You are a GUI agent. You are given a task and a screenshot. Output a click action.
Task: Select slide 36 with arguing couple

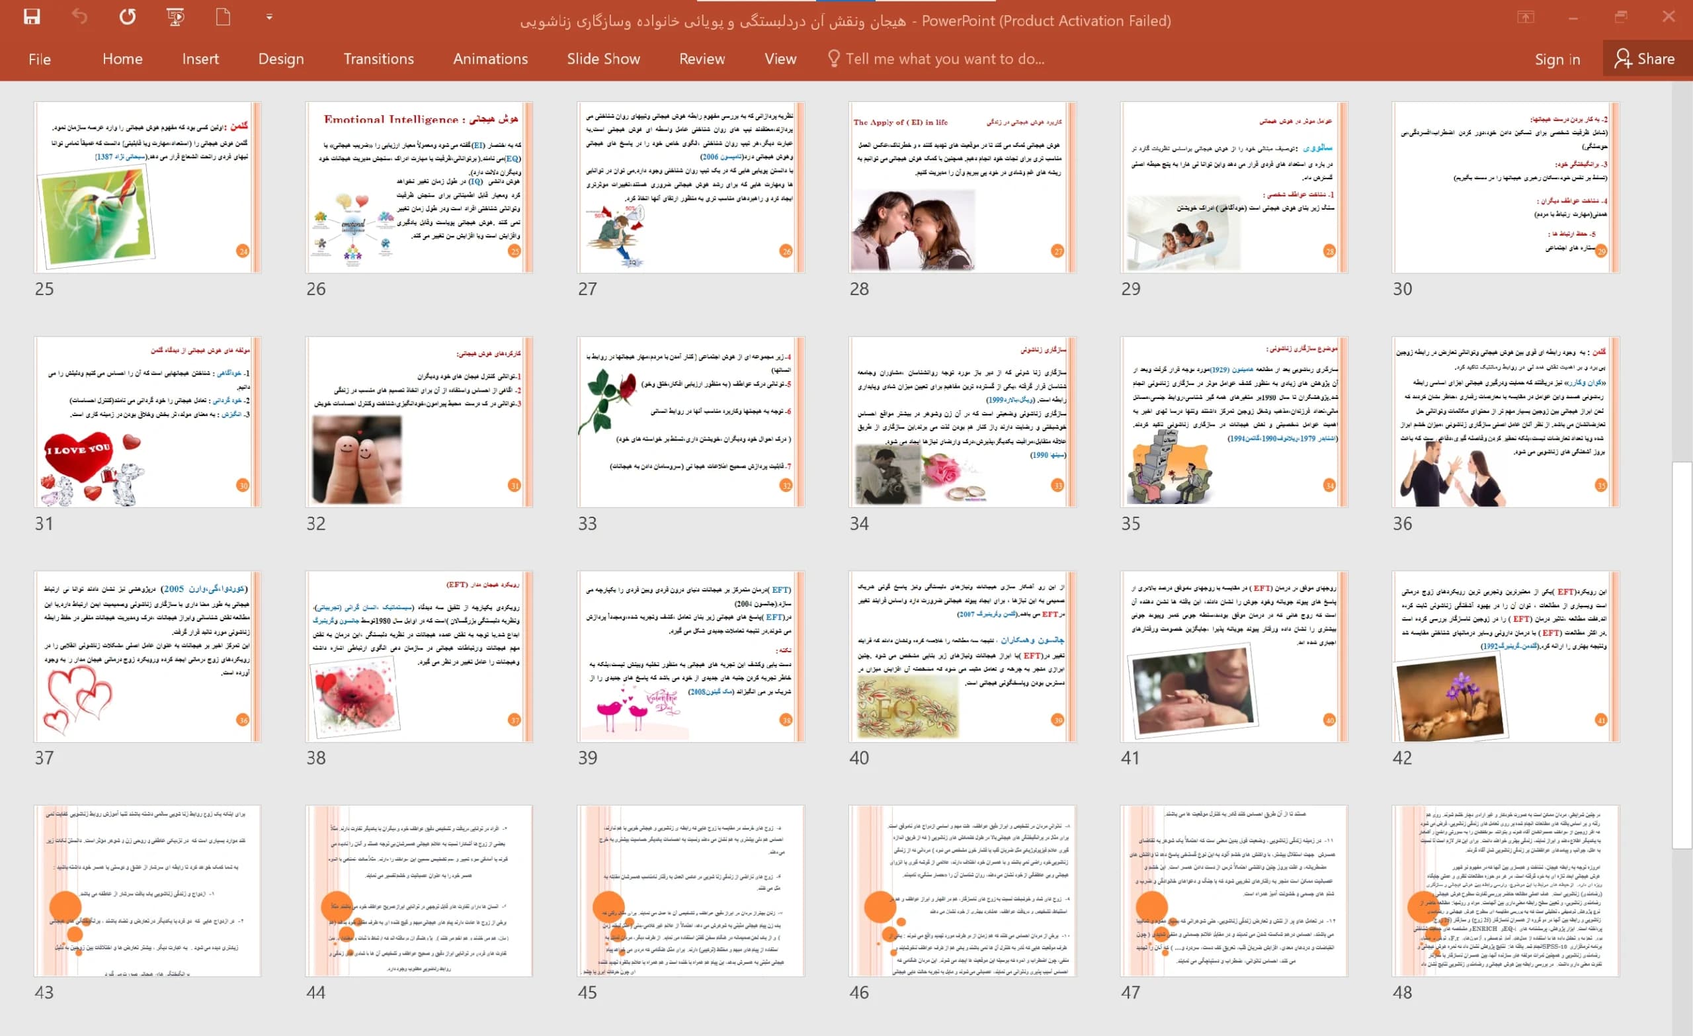coord(1506,421)
